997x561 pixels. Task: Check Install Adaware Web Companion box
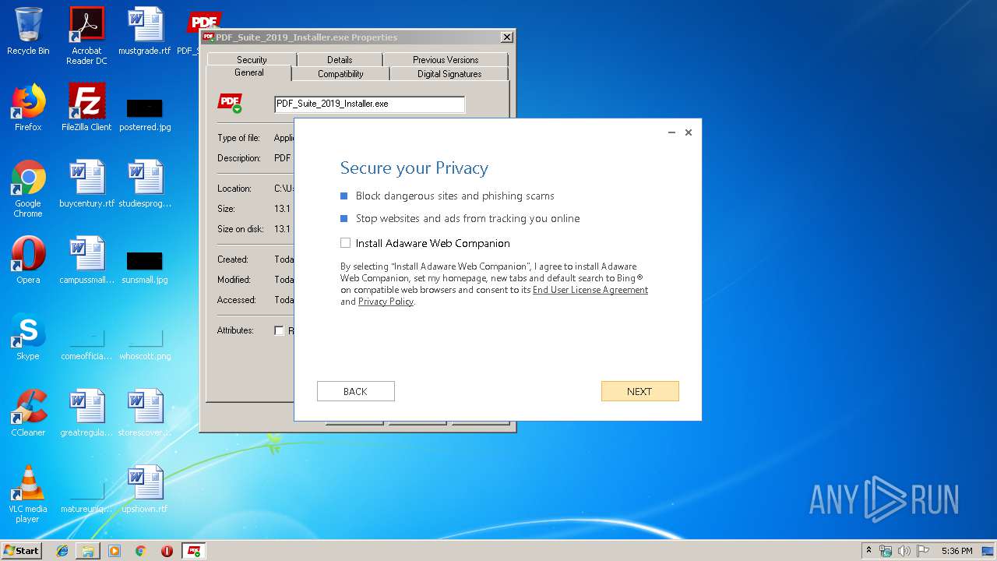point(345,243)
